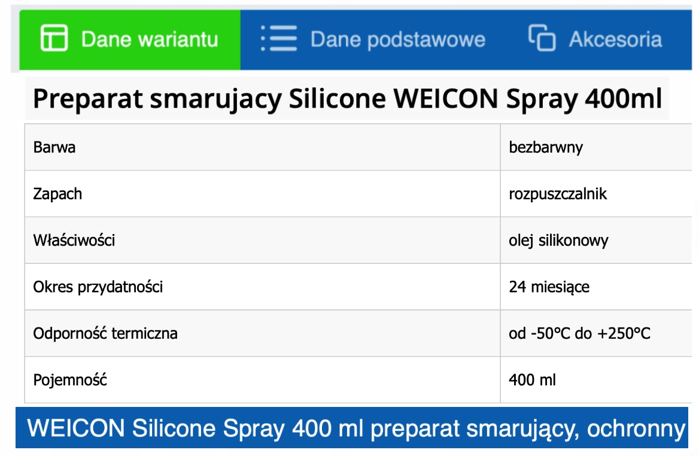The width and height of the screenshot is (699, 456).
Task: Click the temperature range od -50°C do +250°C
Action: [579, 333]
